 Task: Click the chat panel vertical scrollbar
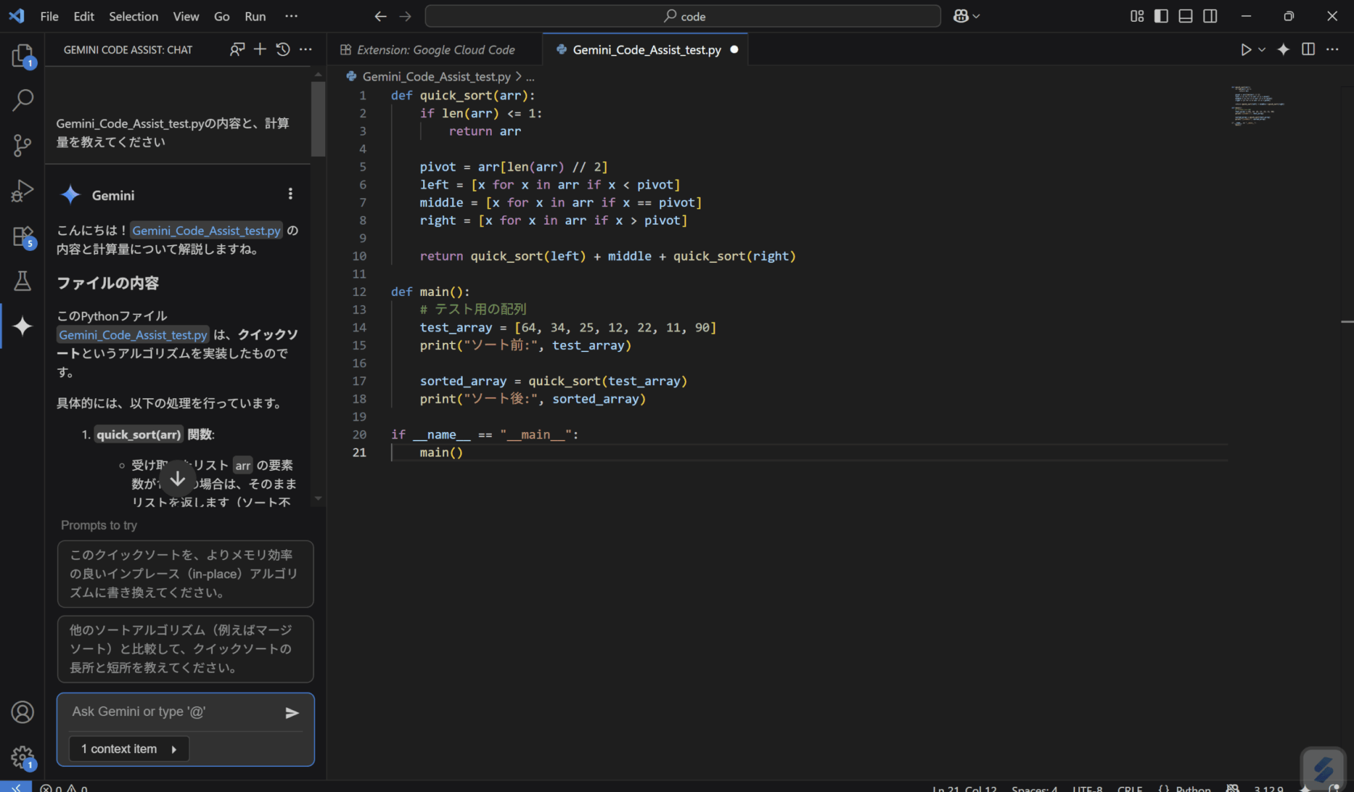318,119
